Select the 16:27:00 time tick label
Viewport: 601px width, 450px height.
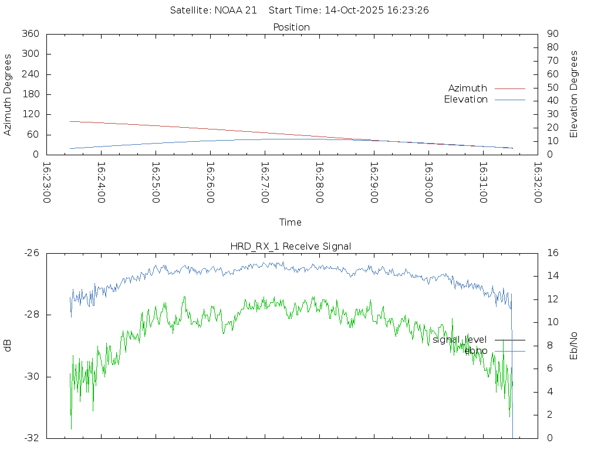[265, 183]
